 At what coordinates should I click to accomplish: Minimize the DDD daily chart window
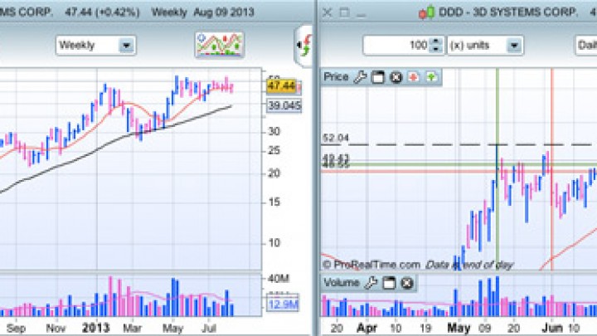361,15
